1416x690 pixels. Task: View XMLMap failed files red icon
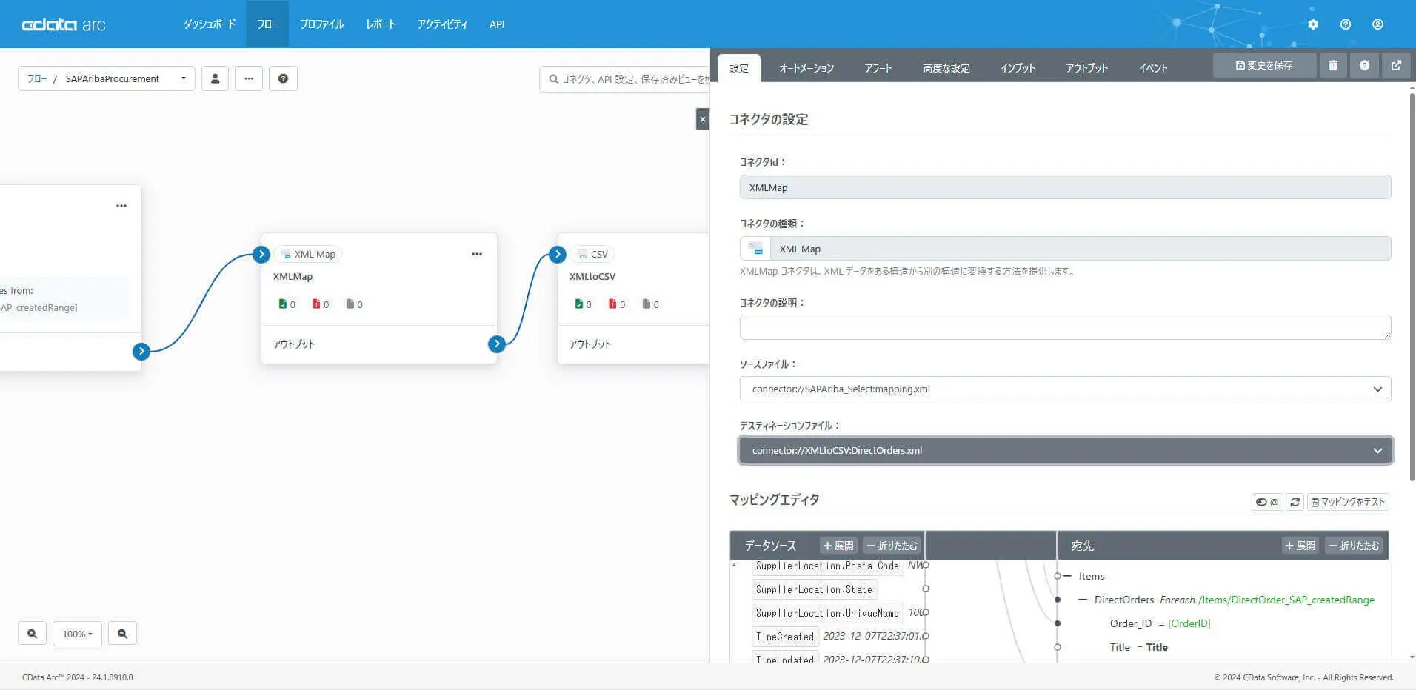point(316,304)
